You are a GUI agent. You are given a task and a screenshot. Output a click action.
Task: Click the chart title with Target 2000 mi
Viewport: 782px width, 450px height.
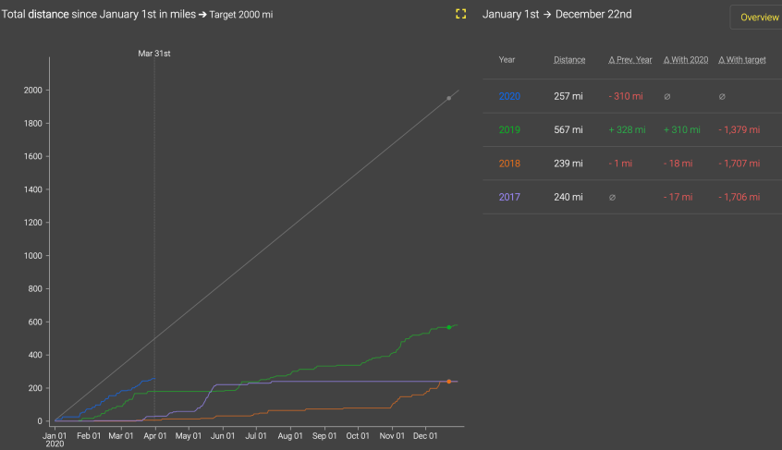pyautogui.click(x=137, y=15)
